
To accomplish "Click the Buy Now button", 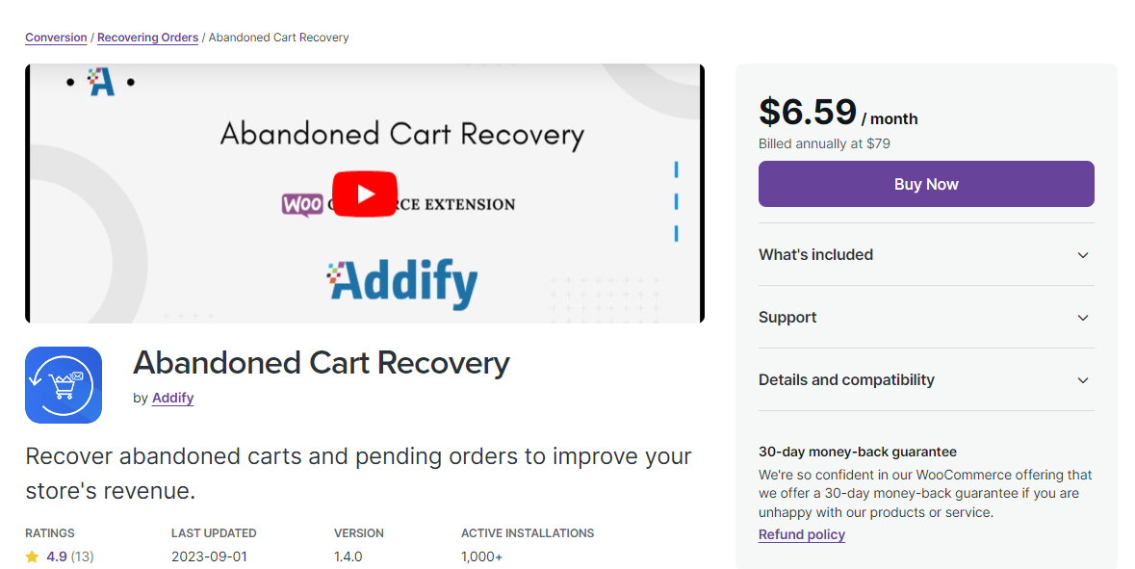I will click(926, 184).
